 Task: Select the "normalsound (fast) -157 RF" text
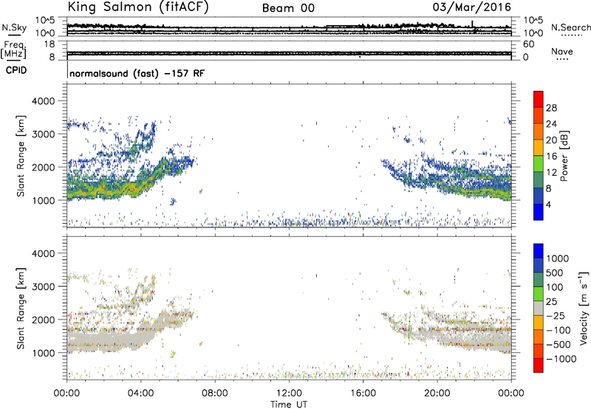[x=137, y=73]
